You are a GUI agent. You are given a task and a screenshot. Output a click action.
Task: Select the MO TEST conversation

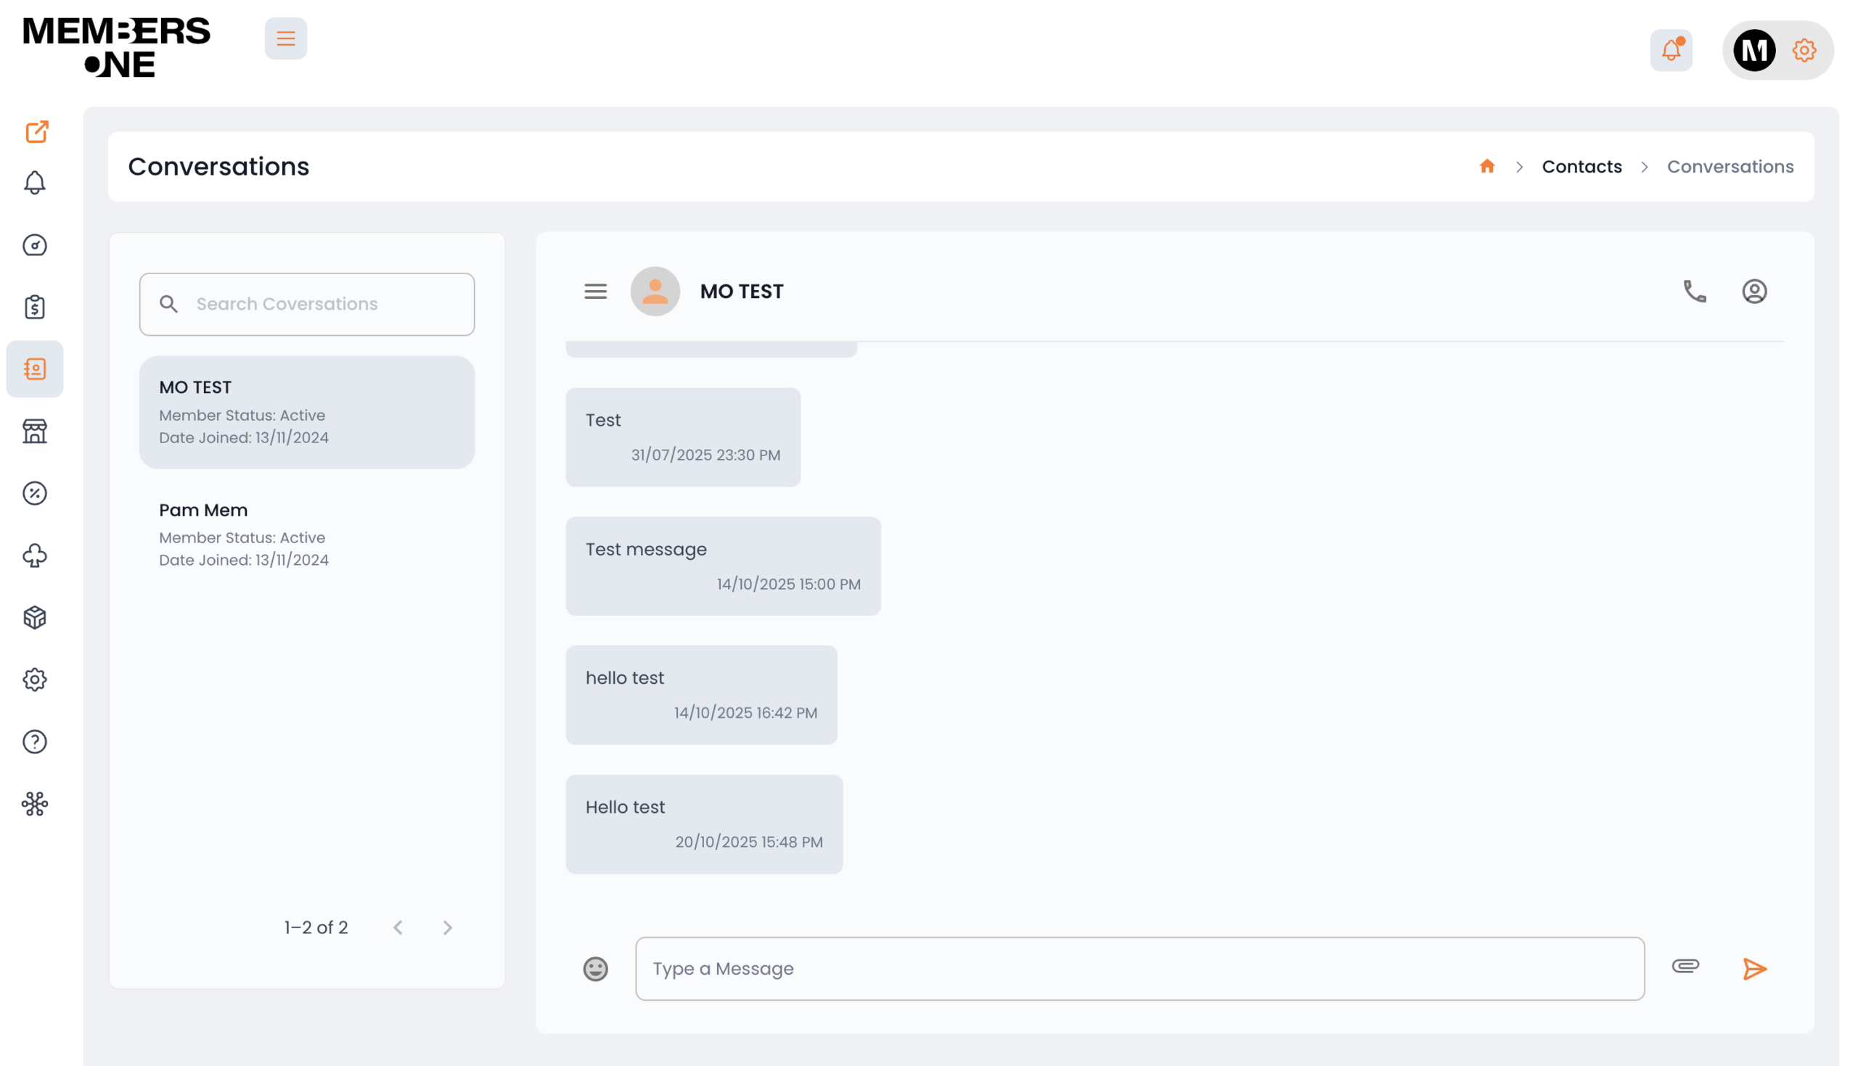pos(306,411)
